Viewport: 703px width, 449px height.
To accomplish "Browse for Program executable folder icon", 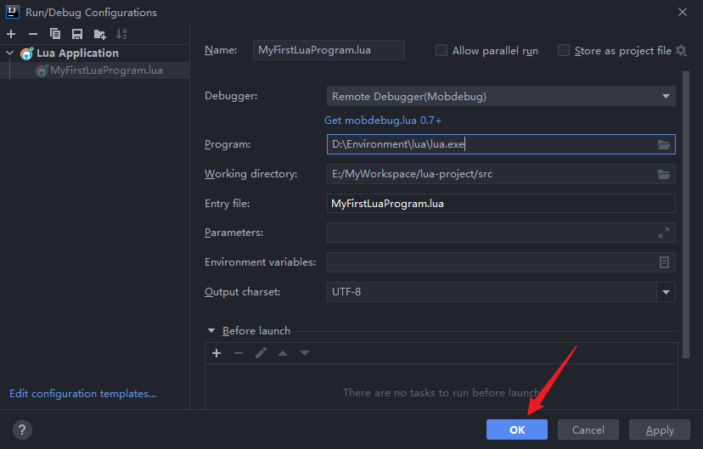I will click(x=664, y=144).
